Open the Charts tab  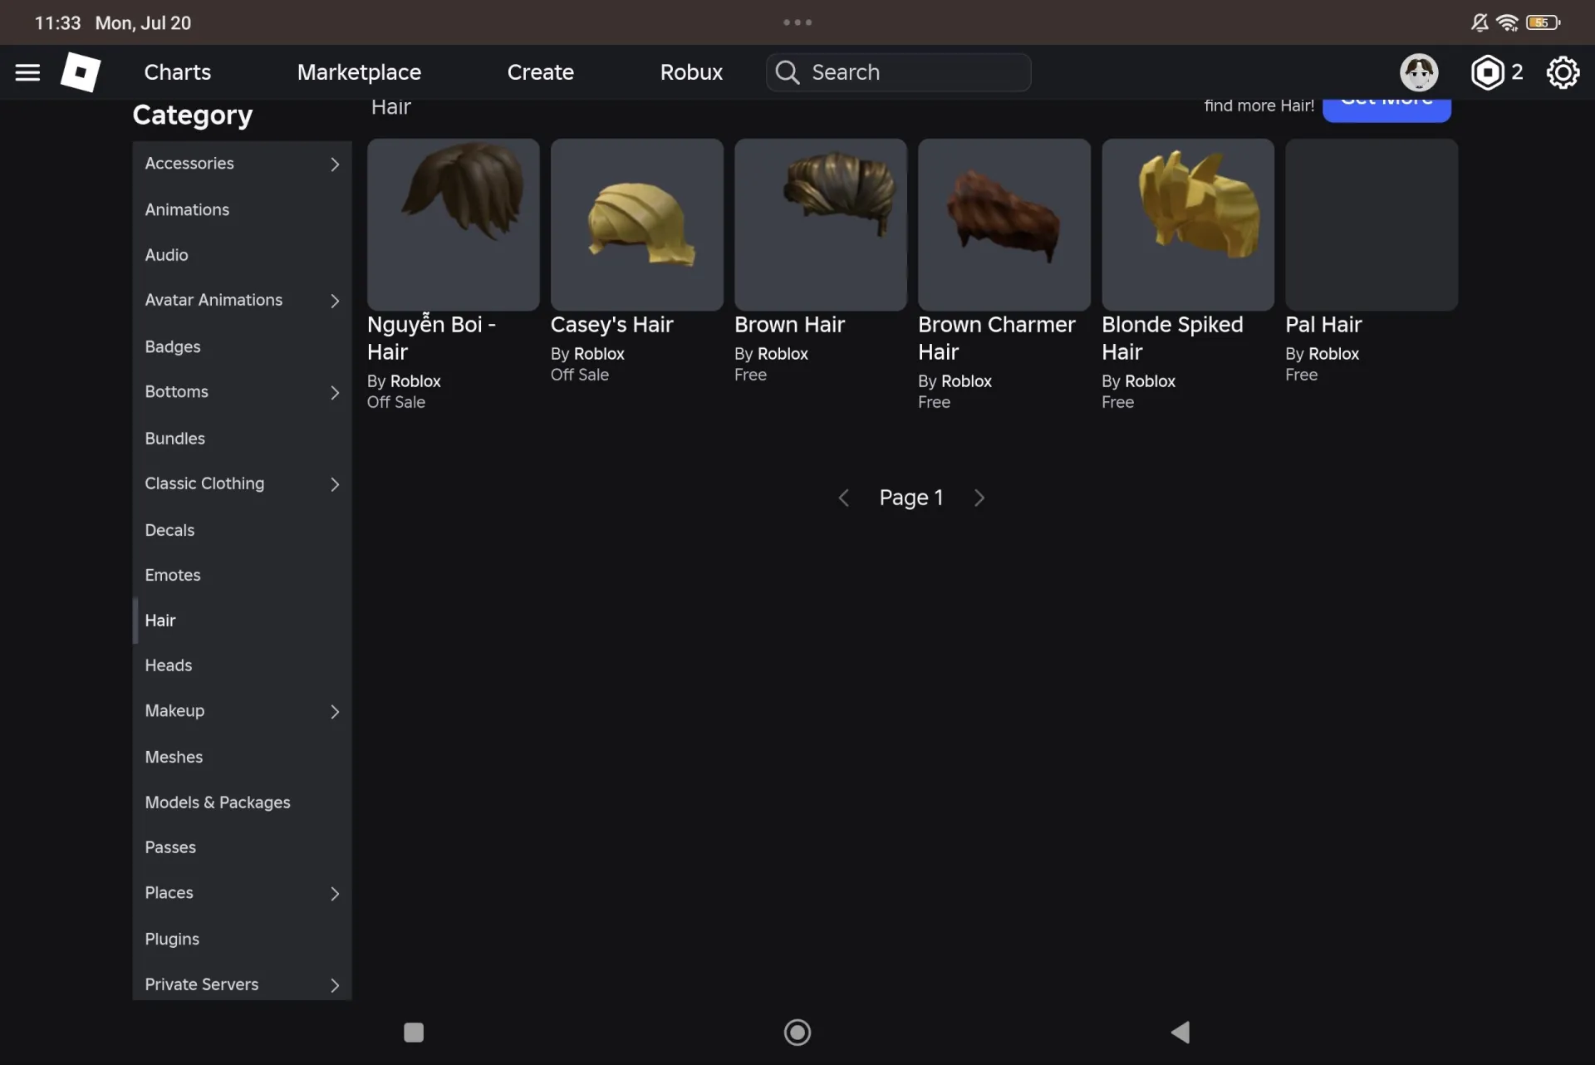tap(177, 72)
